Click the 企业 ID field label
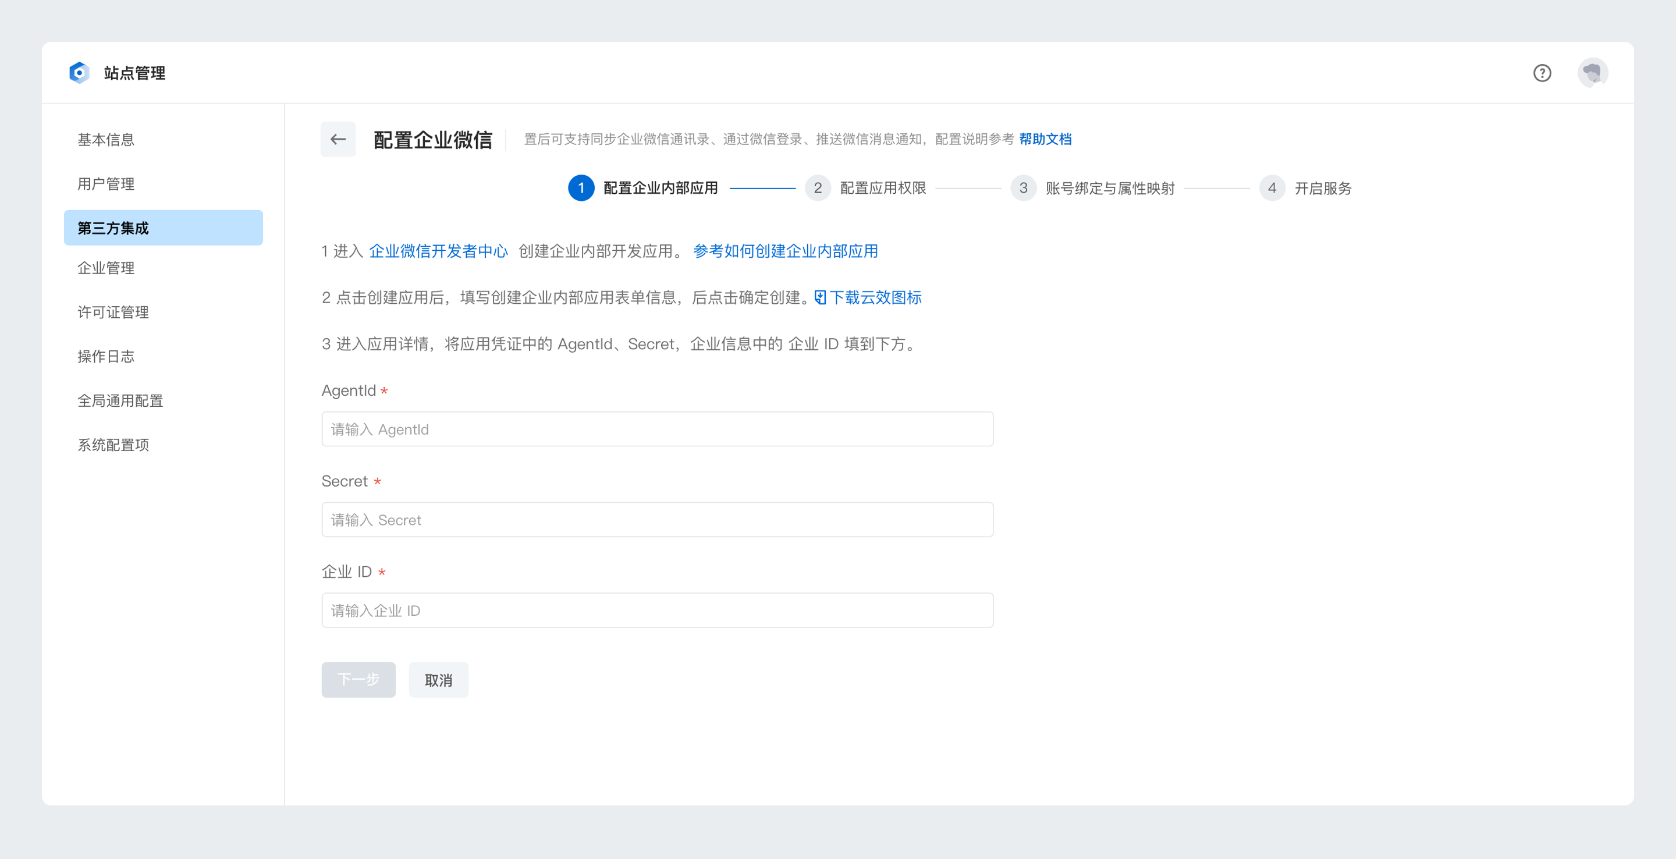Viewport: 1676px width, 859px height. click(347, 572)
